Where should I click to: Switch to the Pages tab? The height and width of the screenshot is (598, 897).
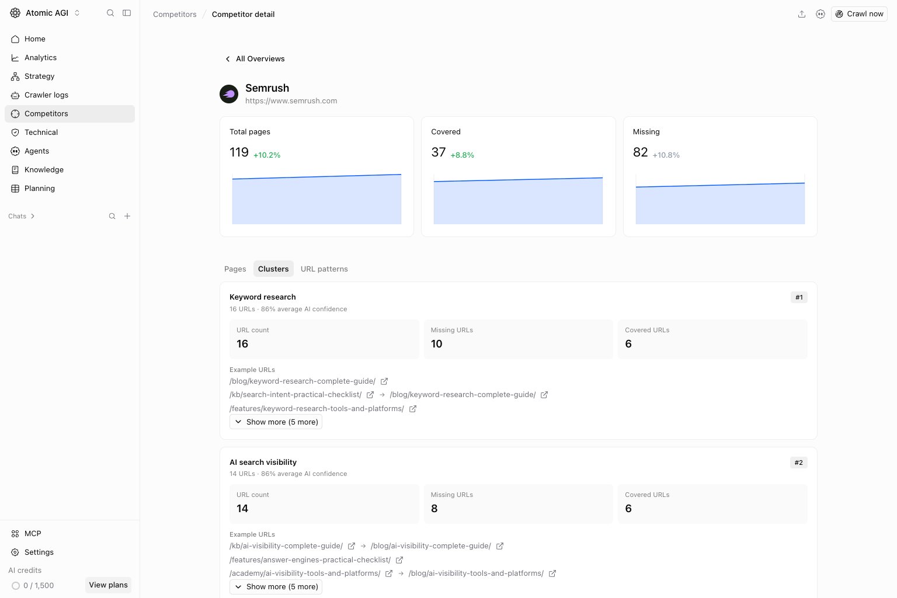point(235,269)
